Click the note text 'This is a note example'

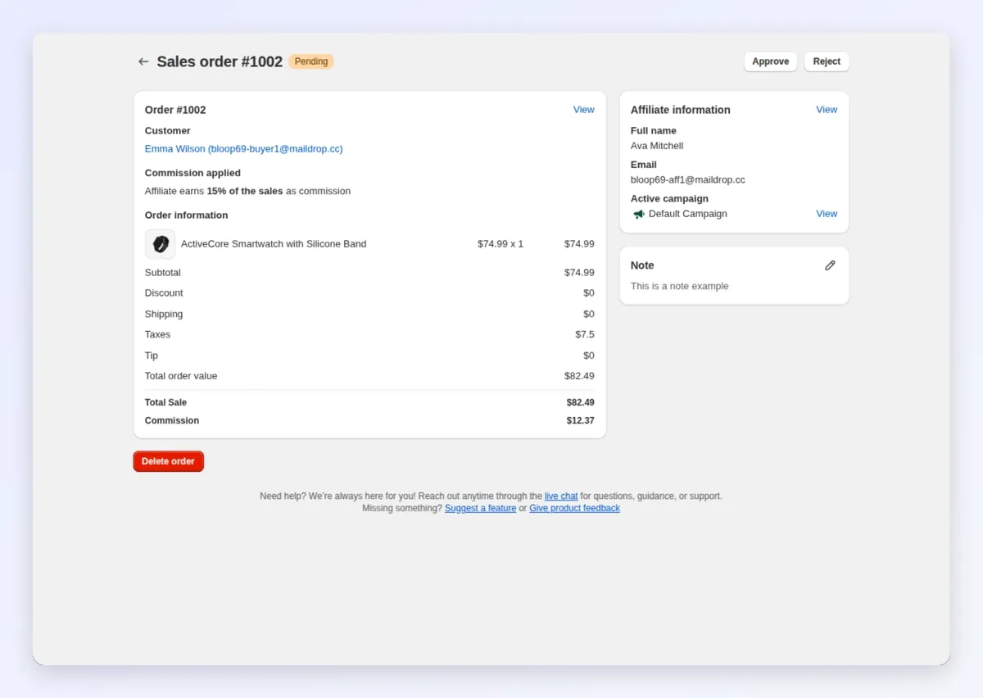tap(680, 287)
